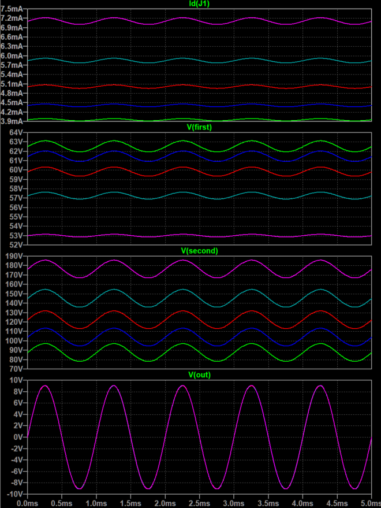Click the 64V label on V(first) axis
381x508 pixels.
pyautogui.click(x=16, y=132)
